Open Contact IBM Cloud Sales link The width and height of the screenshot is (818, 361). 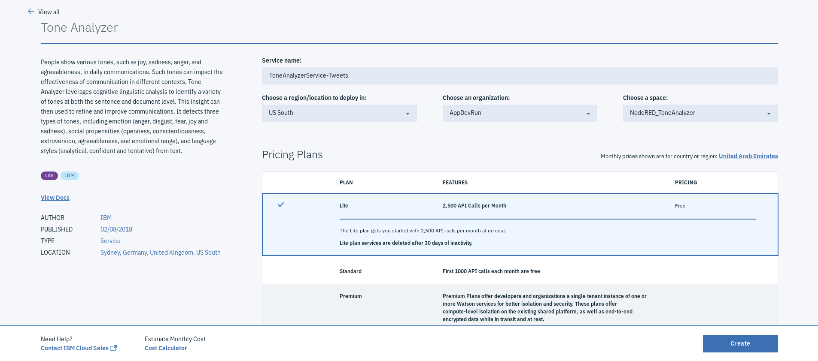click(x=75, y=348)
